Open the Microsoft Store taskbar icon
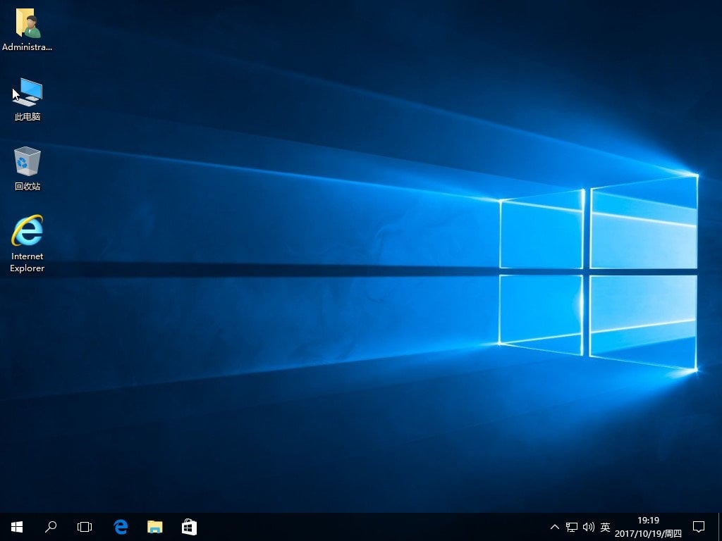Screen dimensions: 722x541 click(x=188, y=526)
